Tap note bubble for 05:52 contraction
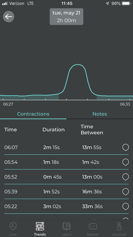This screenshot has width=133, height=237. click(126, 177)
